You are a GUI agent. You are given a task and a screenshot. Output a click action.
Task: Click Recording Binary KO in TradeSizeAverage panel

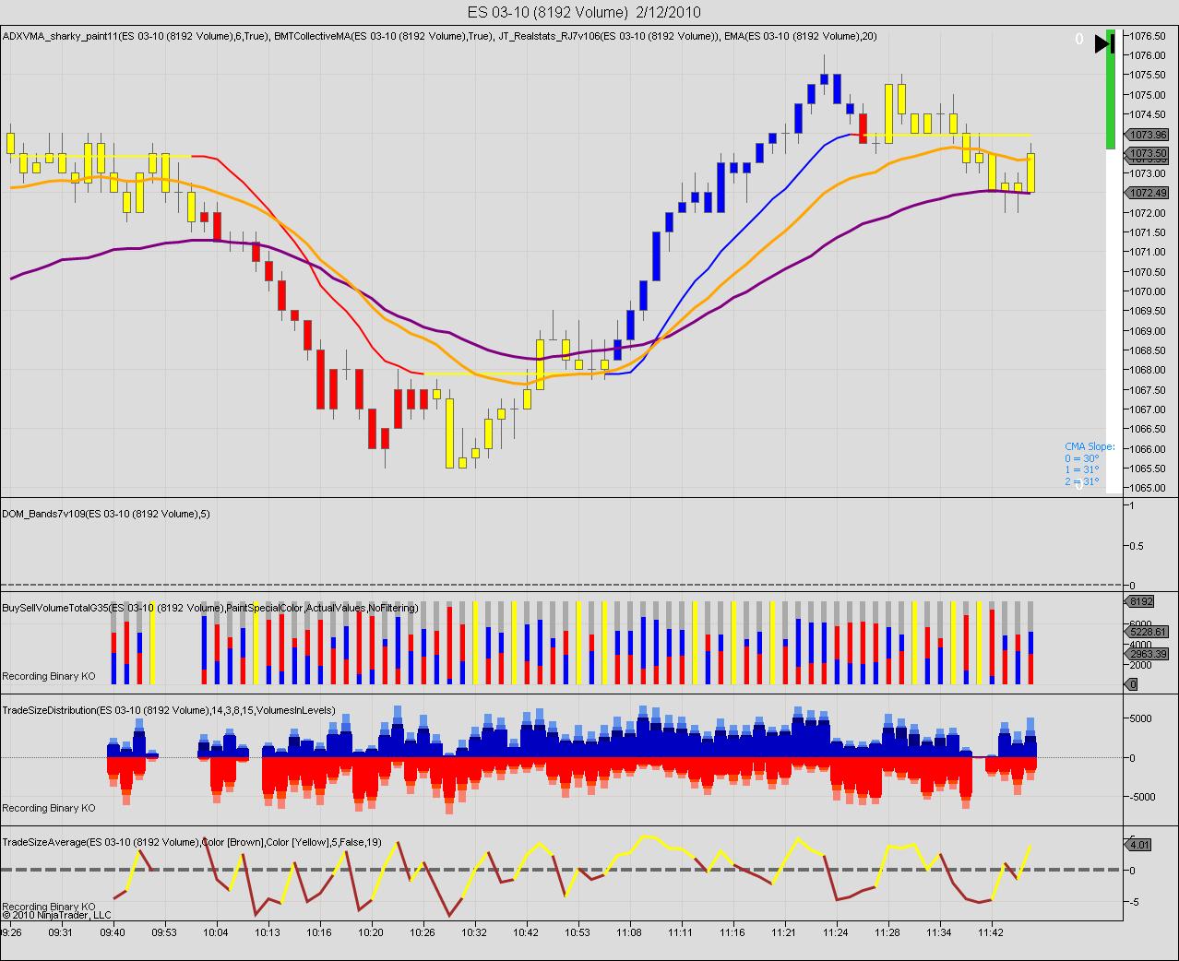click(49, 907)
